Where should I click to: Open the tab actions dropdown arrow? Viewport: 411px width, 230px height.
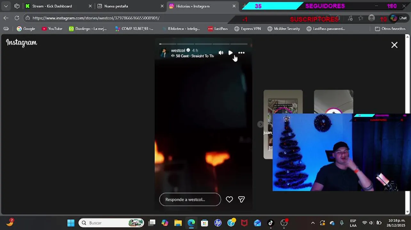click(x=6, y=6)
